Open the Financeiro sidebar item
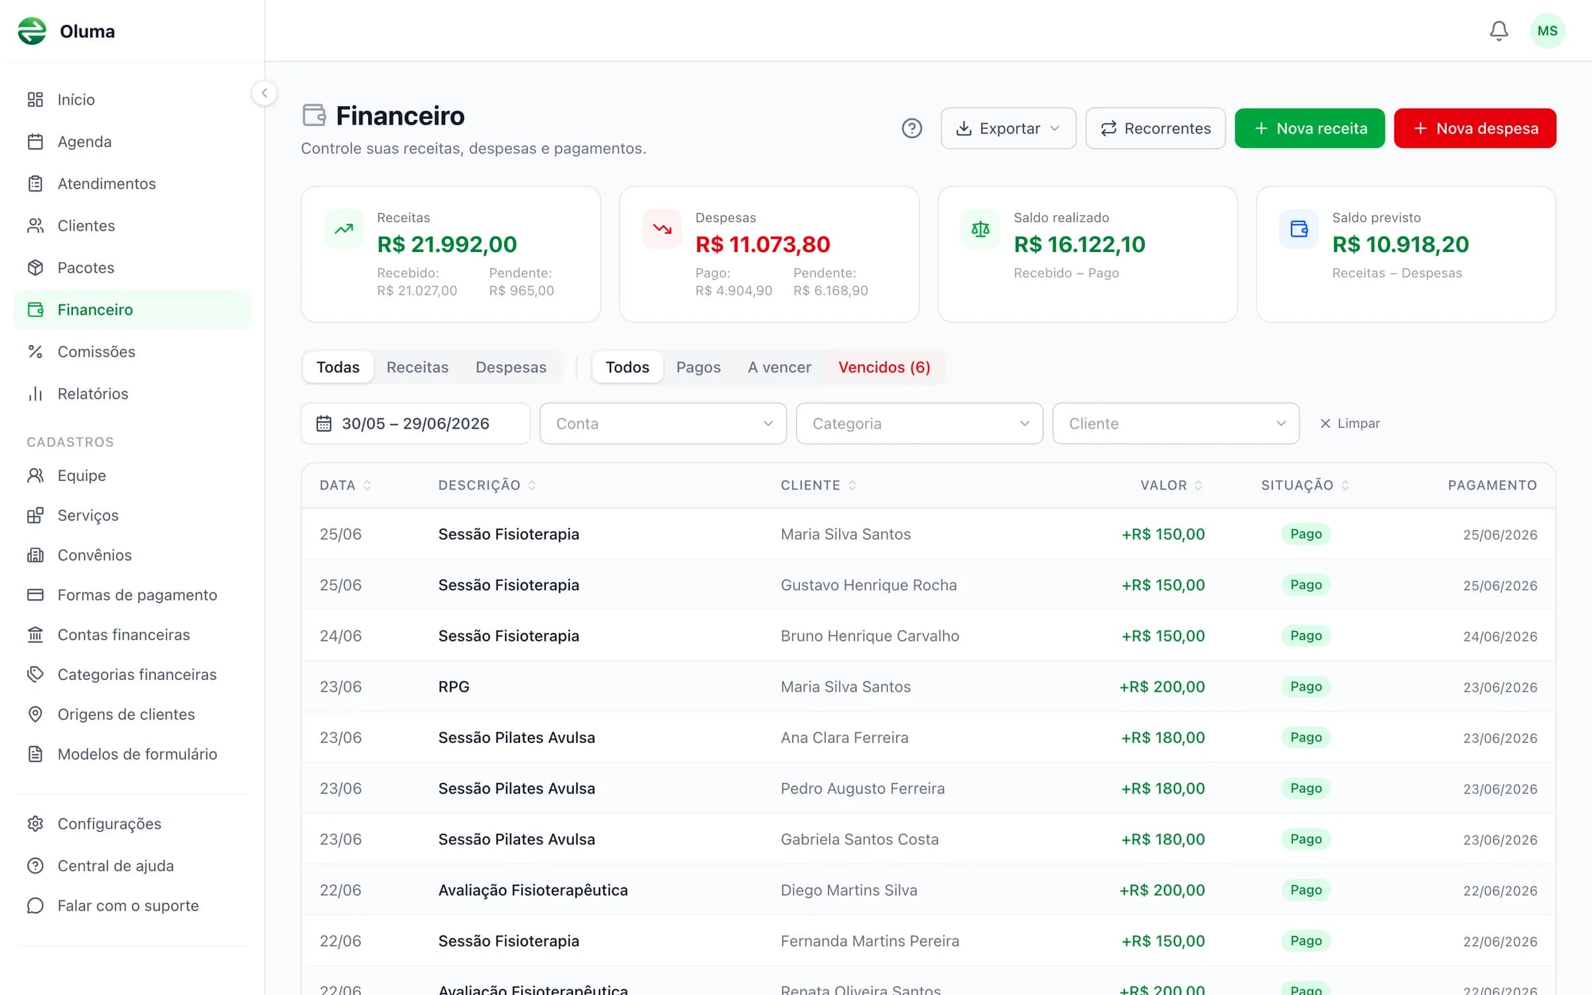Screen dimensions: 1592x995 [x=132, y=310]
